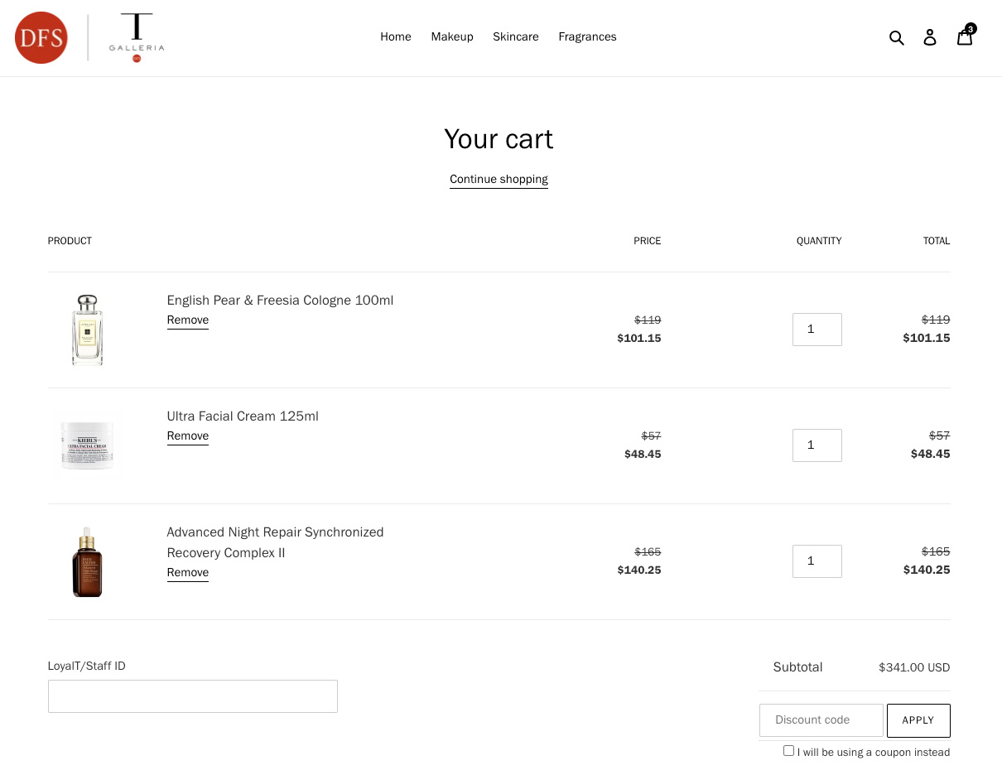This screenshot has width=1002, height=770.
Task: Click the Advanced Night Repair bottle thumbnail
Action: (87, 561)
